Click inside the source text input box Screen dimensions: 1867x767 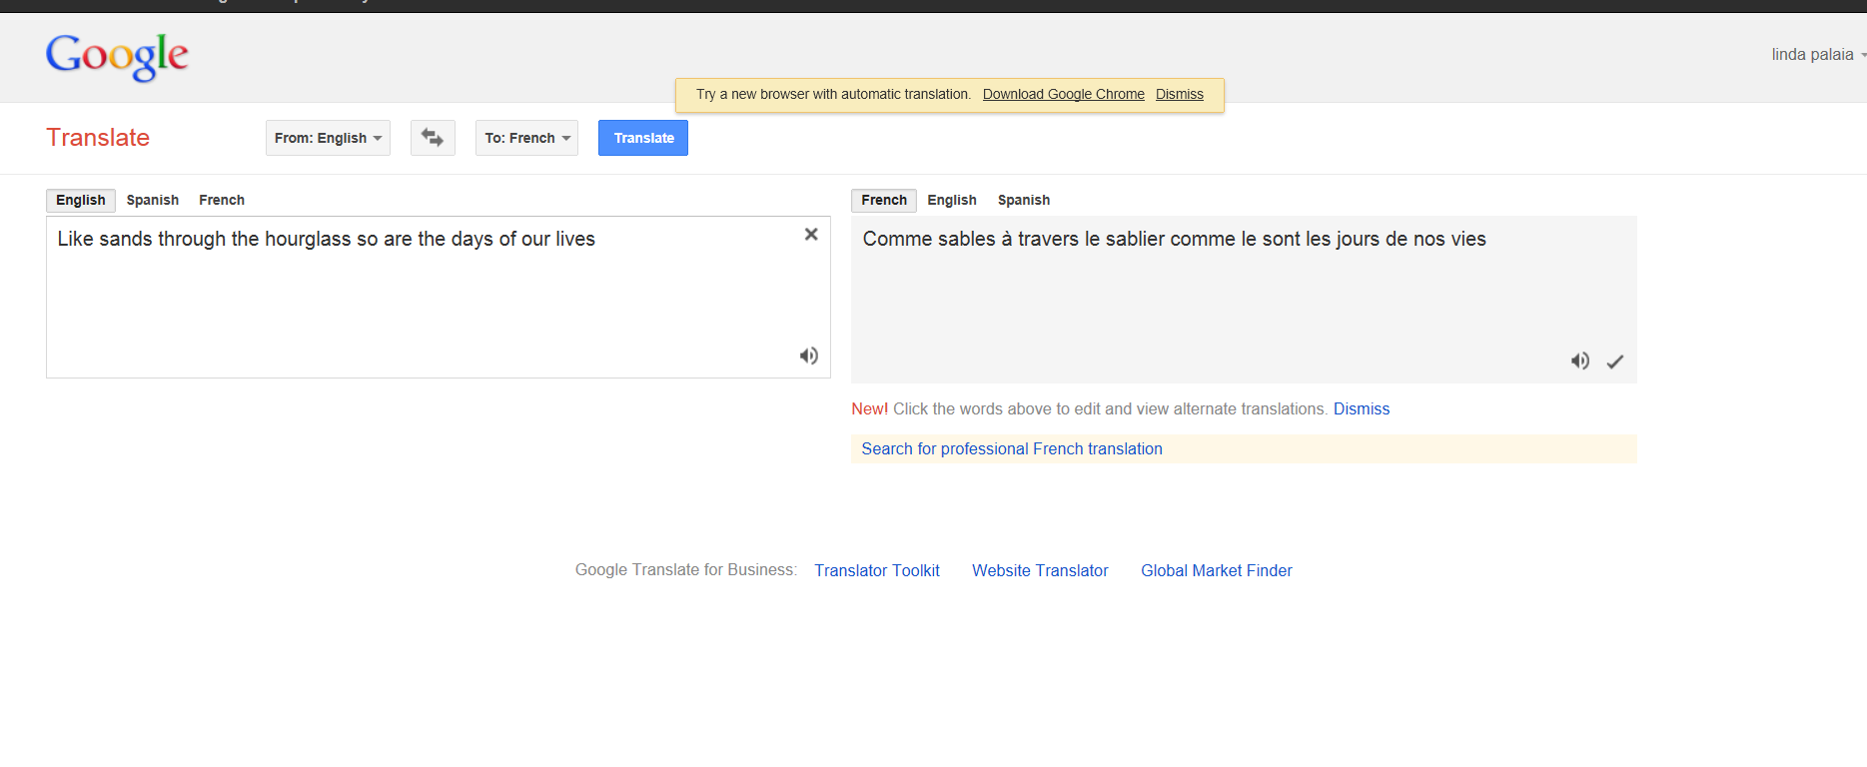(x=438, y=298)
